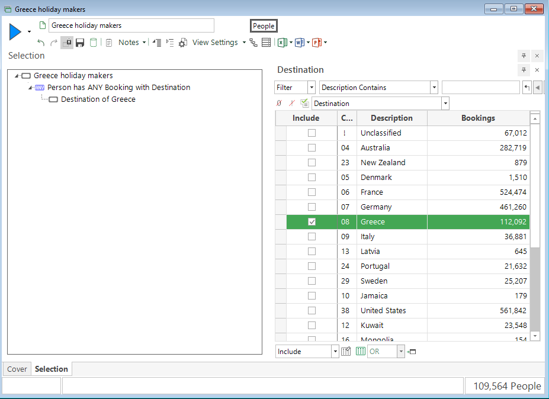Tick the Denmark checkbox
Screen dimensions: 549x399
point(312,178)
